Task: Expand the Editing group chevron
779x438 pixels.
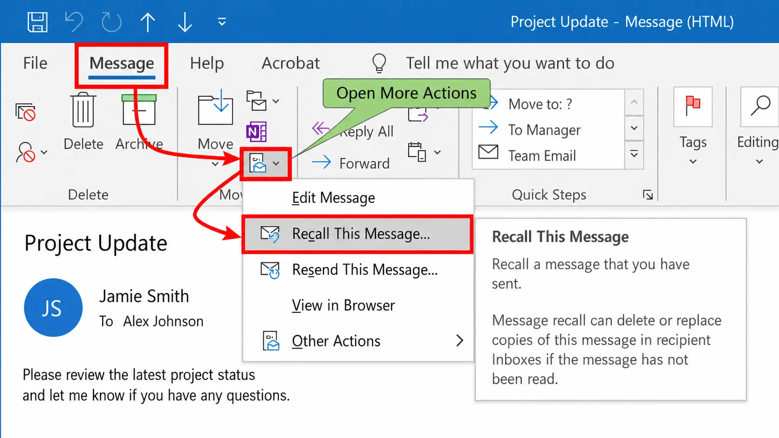Action: tap(759, 162)
